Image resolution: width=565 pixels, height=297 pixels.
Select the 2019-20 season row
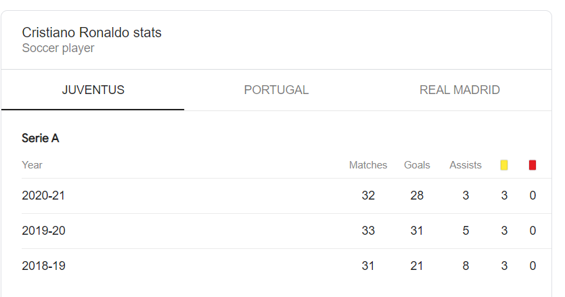pyautogui.click(x=286, y=231)
